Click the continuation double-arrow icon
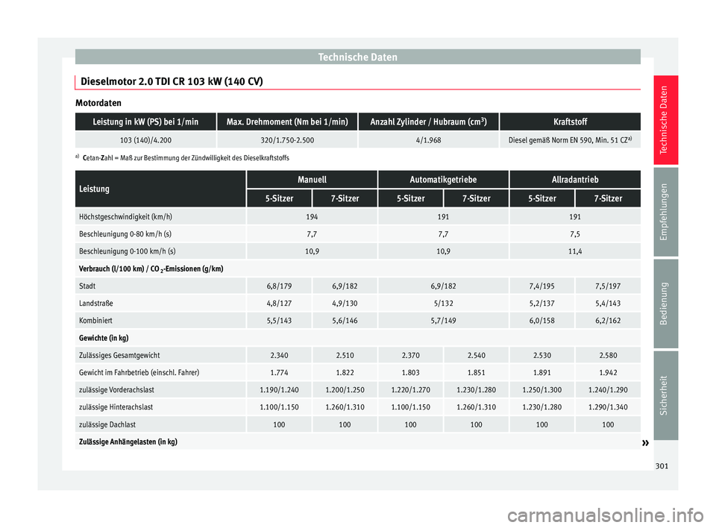This screenshot has height=528, width=716. tap(645, 443)
